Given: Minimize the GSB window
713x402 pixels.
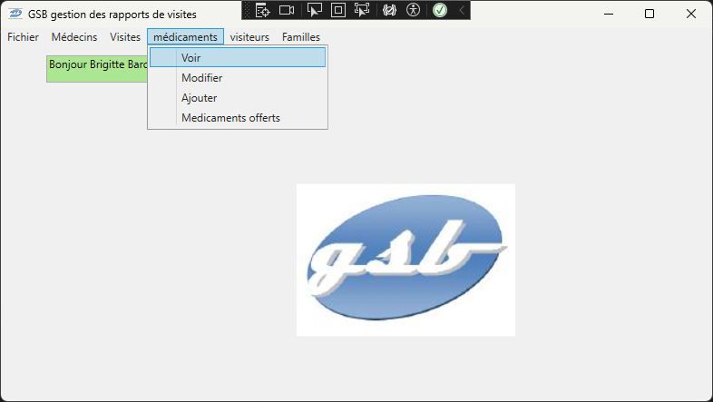Looking at the screenshot, I should pos(609,15).
